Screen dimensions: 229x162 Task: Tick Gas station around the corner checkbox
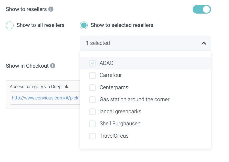pos(92,100)
